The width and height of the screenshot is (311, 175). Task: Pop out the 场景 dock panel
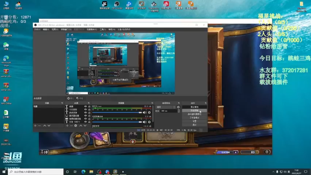tap(62, 103)
